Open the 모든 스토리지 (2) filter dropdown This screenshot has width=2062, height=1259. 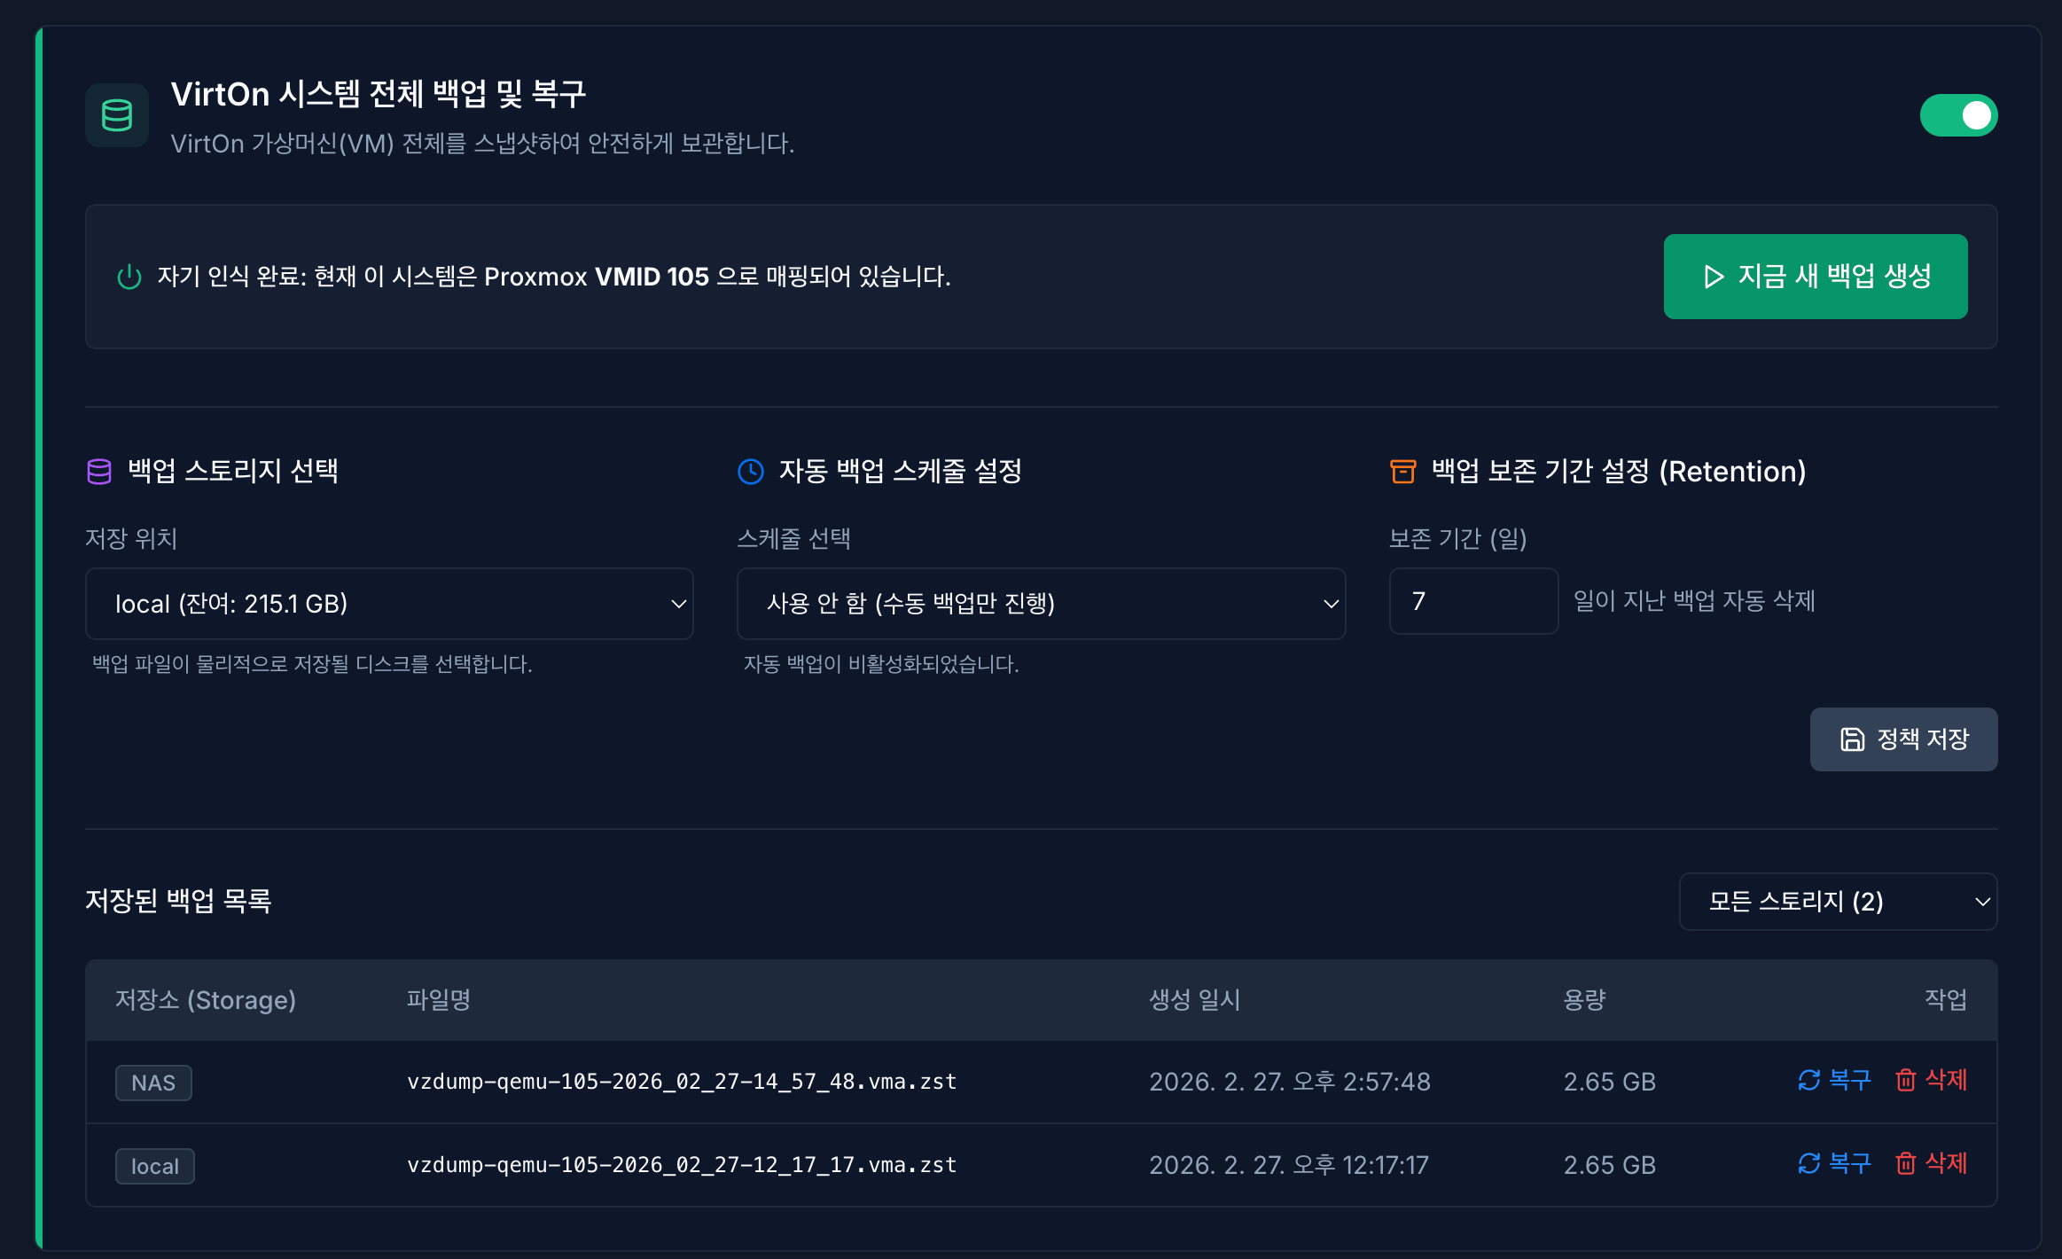1838,901
